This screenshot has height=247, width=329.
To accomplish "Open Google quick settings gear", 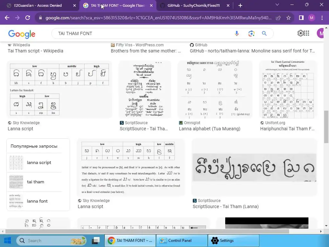I will [300, 33].
